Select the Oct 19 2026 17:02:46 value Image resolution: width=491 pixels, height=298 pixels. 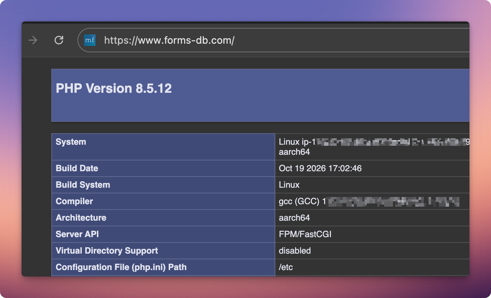[x=320, y=168]
